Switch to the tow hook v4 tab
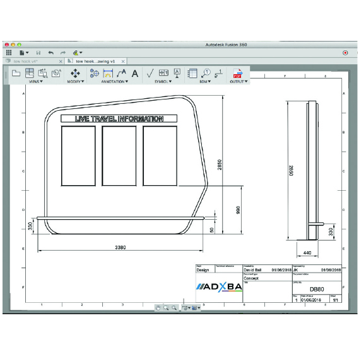The image size is (359, 357). (25, 61)
